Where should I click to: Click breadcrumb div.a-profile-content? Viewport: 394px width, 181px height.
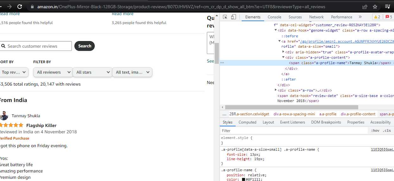pyautogui.click(x=358, y=114)
